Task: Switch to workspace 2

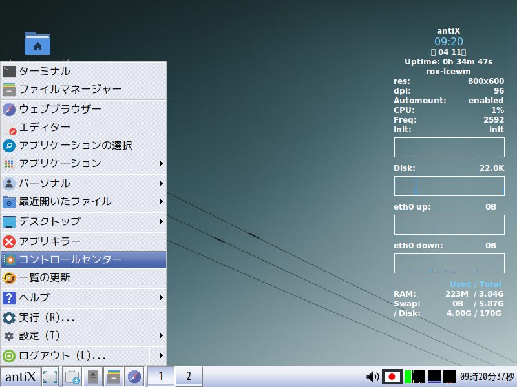Action: [189, 376]
